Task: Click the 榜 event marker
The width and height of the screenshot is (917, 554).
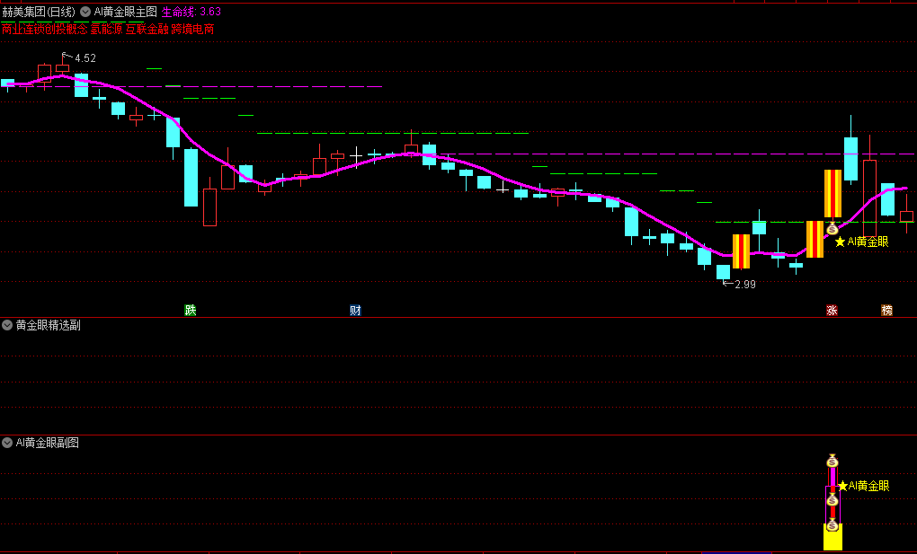Action: 887,311
